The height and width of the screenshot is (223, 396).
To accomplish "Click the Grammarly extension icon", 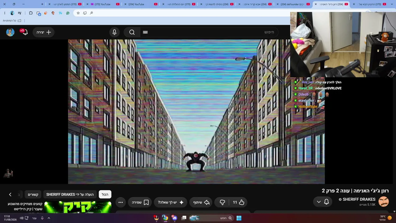I will coord(68,13).
